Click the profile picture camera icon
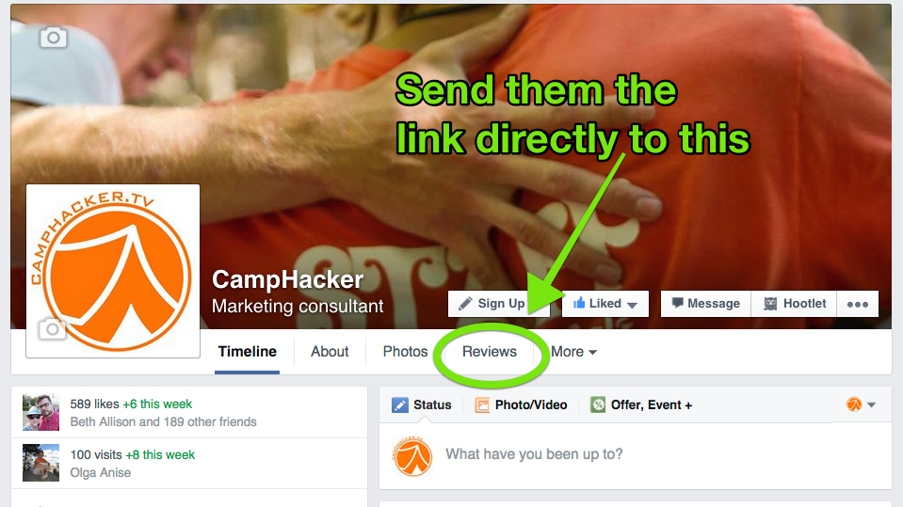Image resolution: width=903 pixels, height=507 pixels. click(x=53, y=329)
